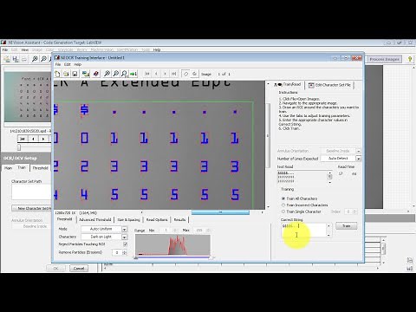Click Save diskette icon in OCR Training toolbar

click(x=75, y=74)
